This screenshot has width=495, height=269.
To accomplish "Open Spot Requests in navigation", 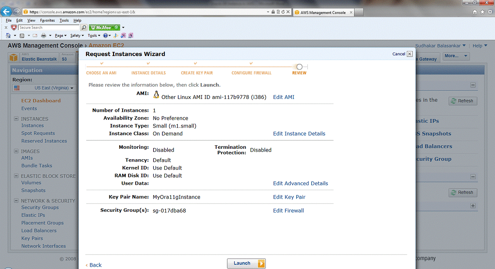I will (x=38, y=133).
